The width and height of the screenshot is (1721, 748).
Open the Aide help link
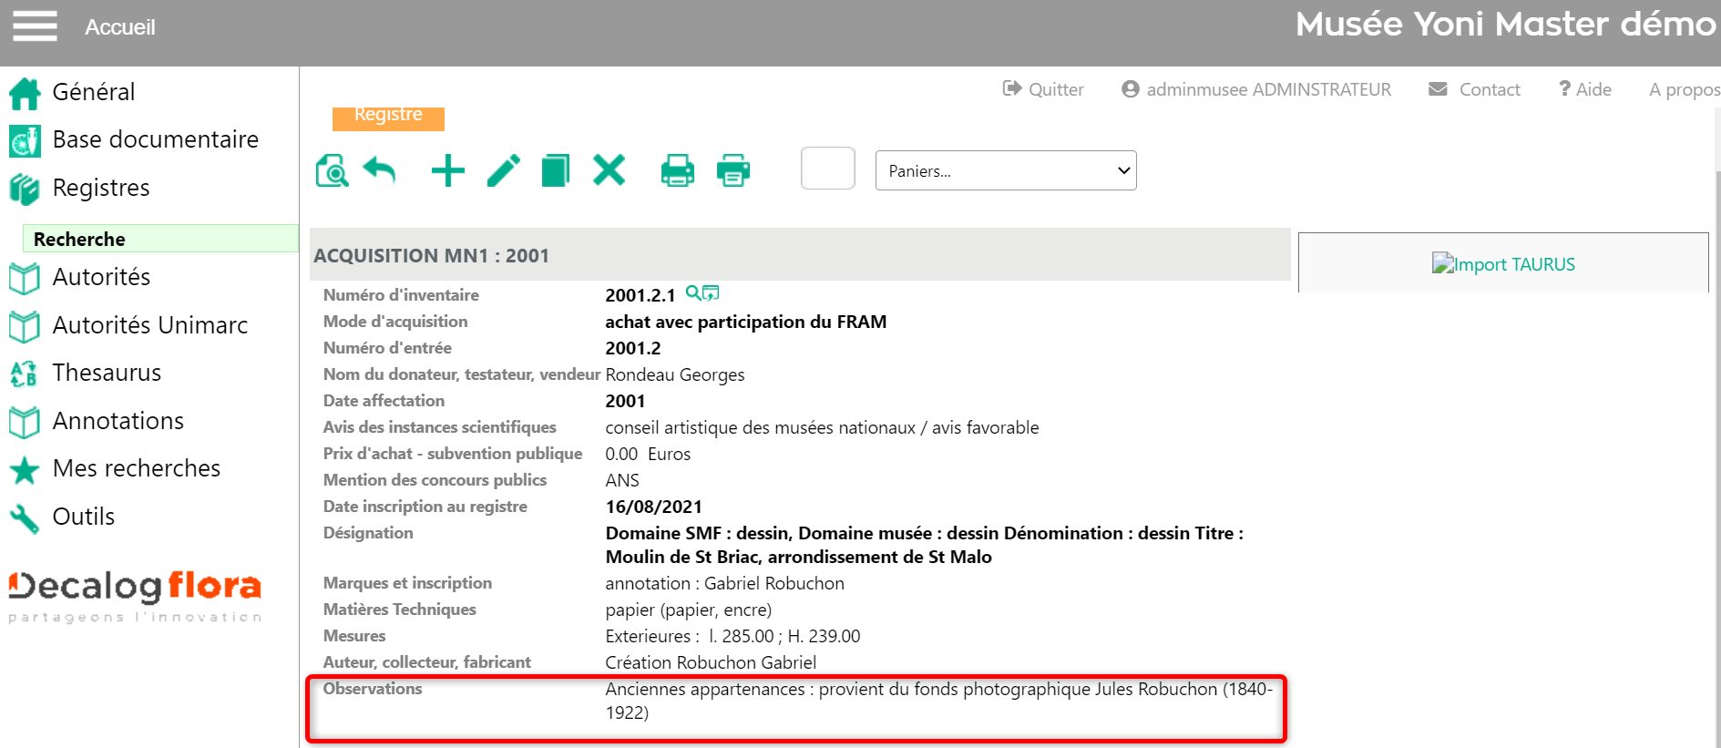click(1584, 89)
